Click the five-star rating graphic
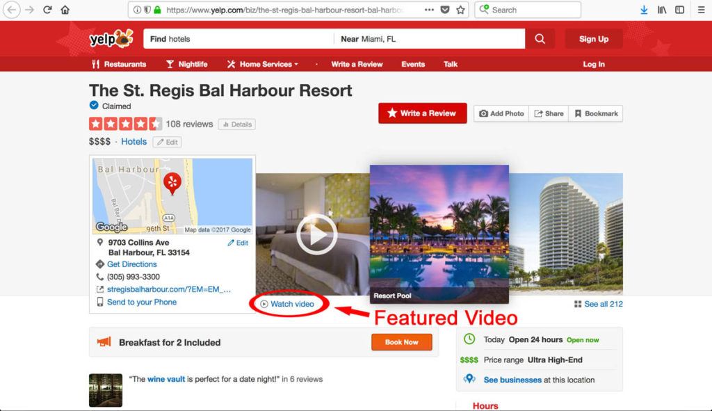This screenshot has height=411, width=712. [125, 124]
